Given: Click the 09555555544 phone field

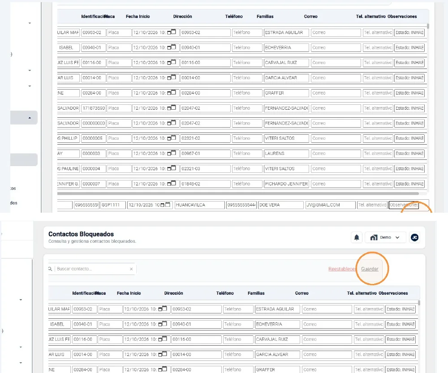Looking at the screenshot, I should [241, 205].
